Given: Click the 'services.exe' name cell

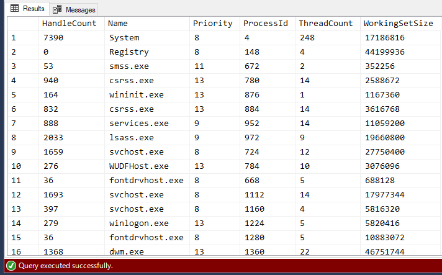Looking at the screenshot, I should (147, 124).
